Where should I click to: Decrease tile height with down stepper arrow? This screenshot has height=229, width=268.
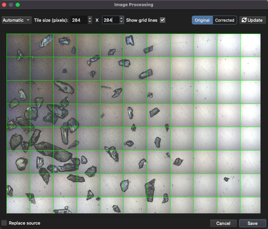click(121, 22)
